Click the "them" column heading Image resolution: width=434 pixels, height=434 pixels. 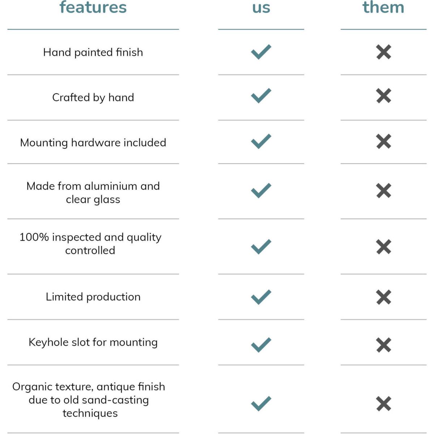pos(383,7)
